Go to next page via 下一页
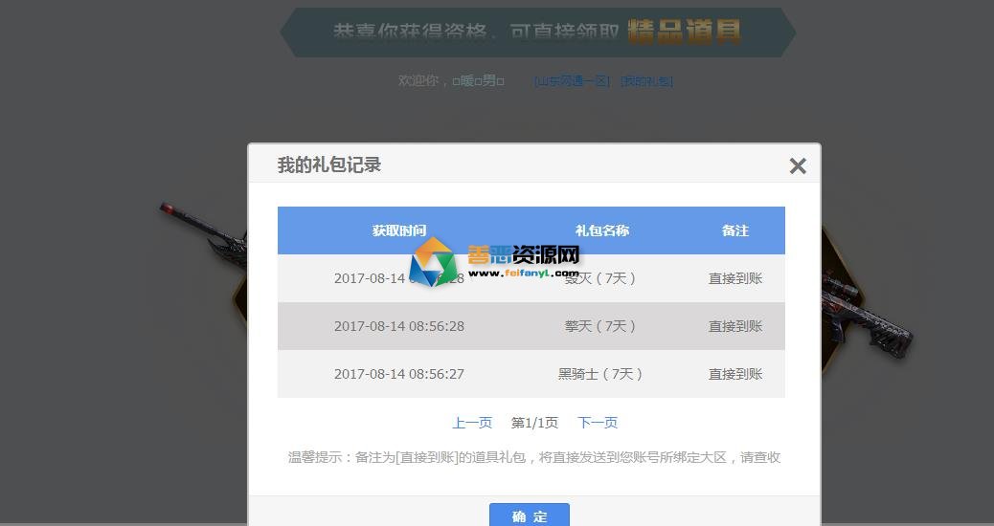 (x=598, y=423)
